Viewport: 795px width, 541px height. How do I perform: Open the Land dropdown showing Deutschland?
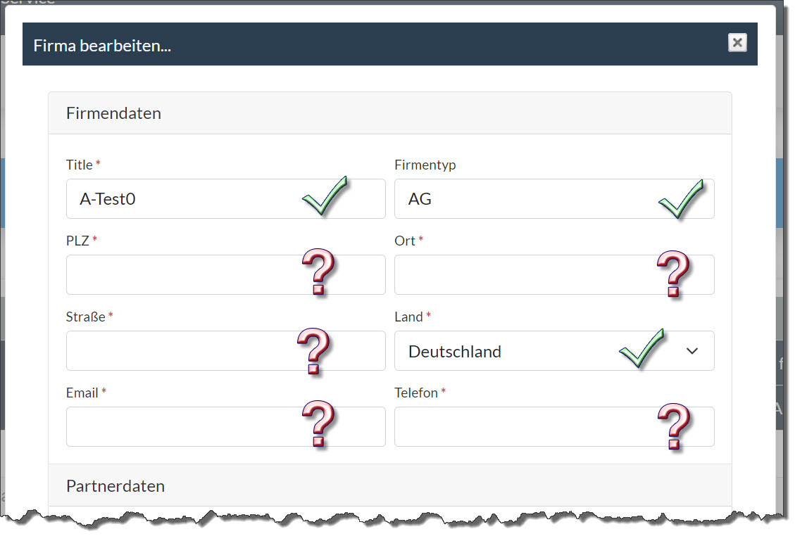[507, 351]
